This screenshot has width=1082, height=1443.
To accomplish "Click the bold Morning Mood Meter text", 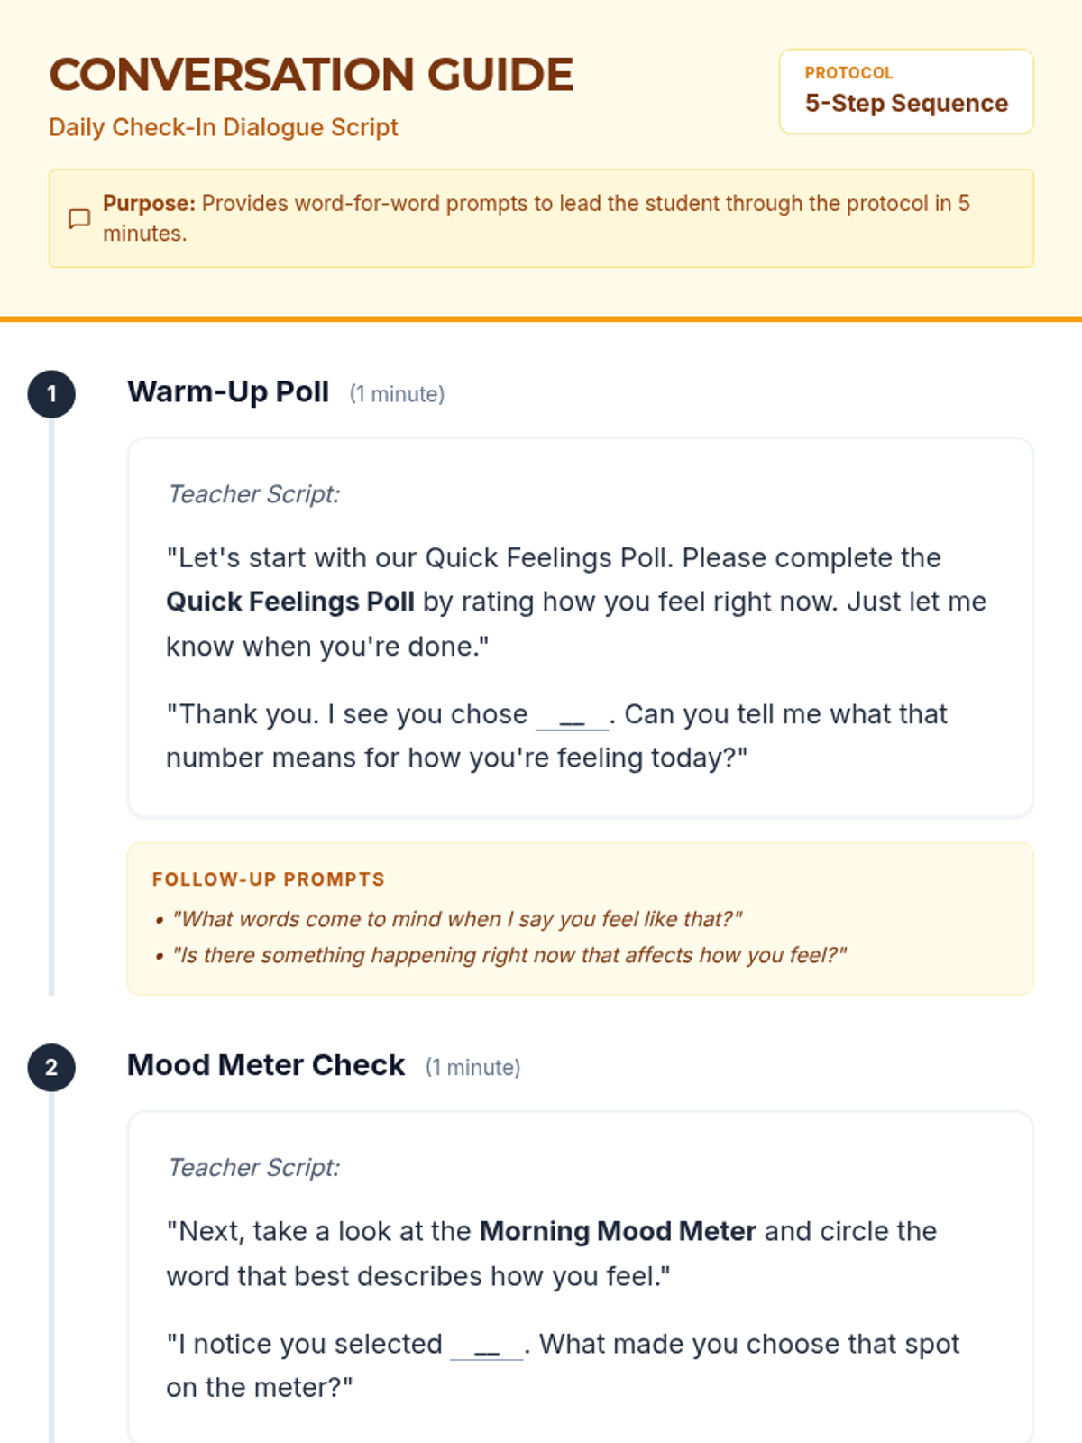I will pyautogui.click(x=618, y=1231).
